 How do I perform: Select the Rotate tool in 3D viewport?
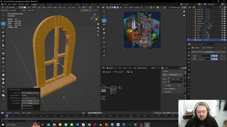(x=3, y=28)
